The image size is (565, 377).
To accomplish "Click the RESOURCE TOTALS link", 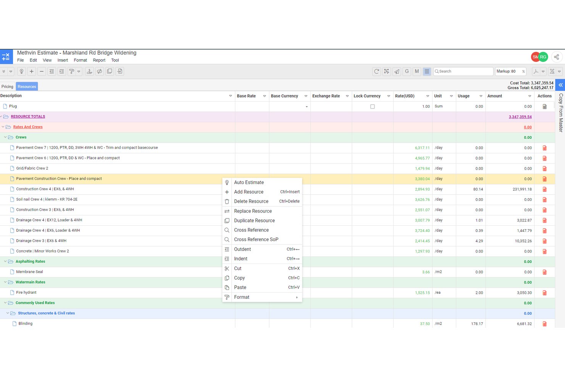I will point(28,117).
